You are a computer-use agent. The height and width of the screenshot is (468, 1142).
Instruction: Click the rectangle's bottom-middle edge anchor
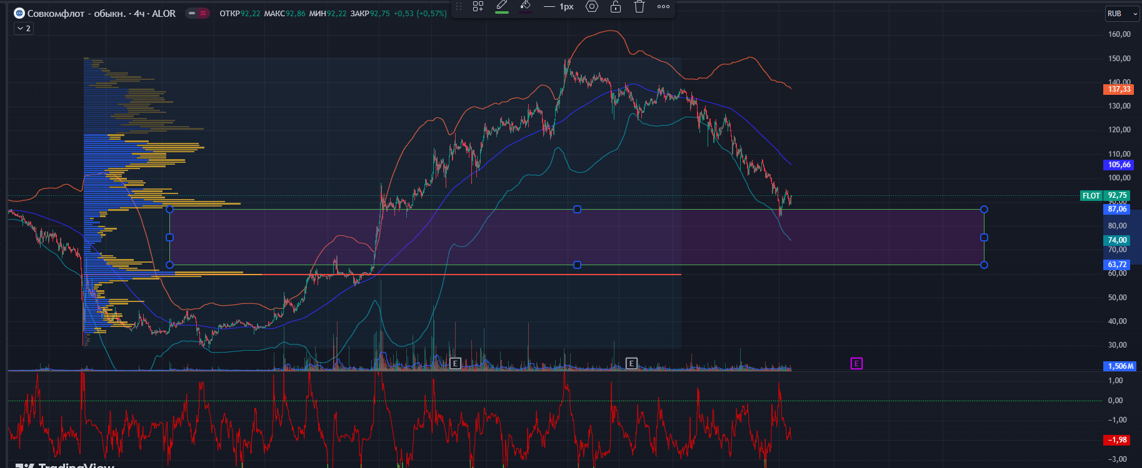[577, 265]
